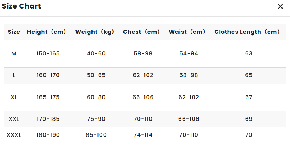This screenshot has height=149, width=290.
Task: Click the 85-100 weight cell
Action: [96, 135]
